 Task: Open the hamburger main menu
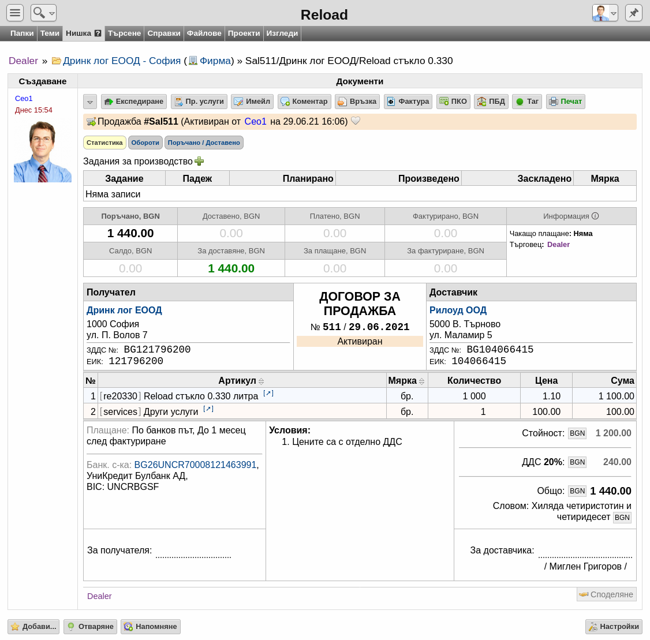tap(15, 13)
